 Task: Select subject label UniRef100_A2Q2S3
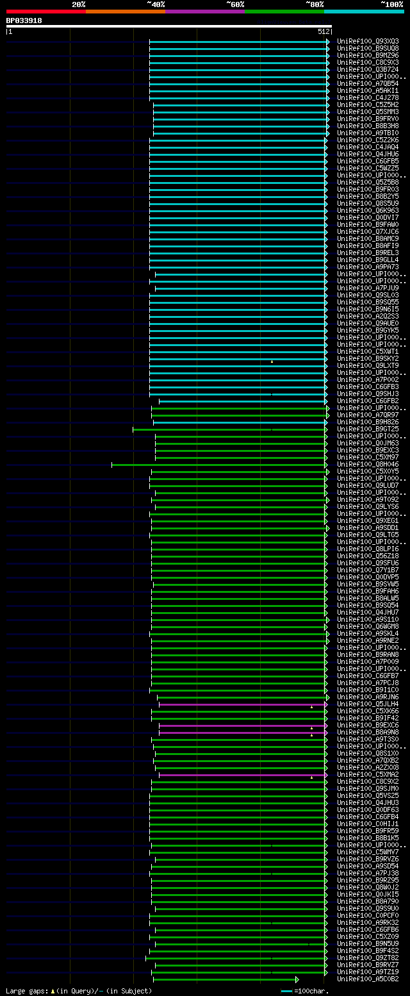(368, 316)
